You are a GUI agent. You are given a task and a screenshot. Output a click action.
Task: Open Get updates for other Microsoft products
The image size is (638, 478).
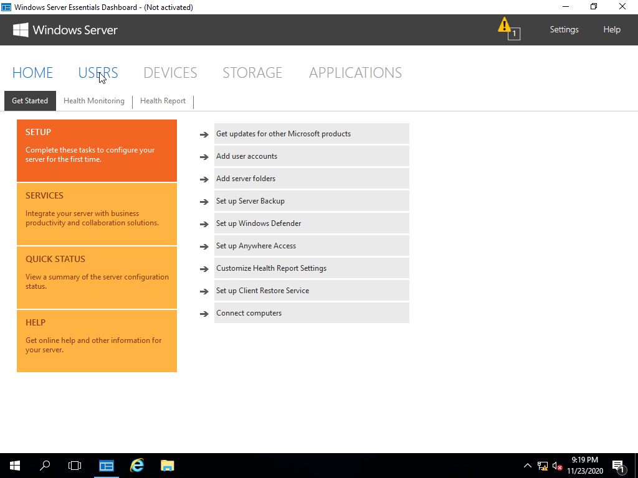(x=312, y=134)
